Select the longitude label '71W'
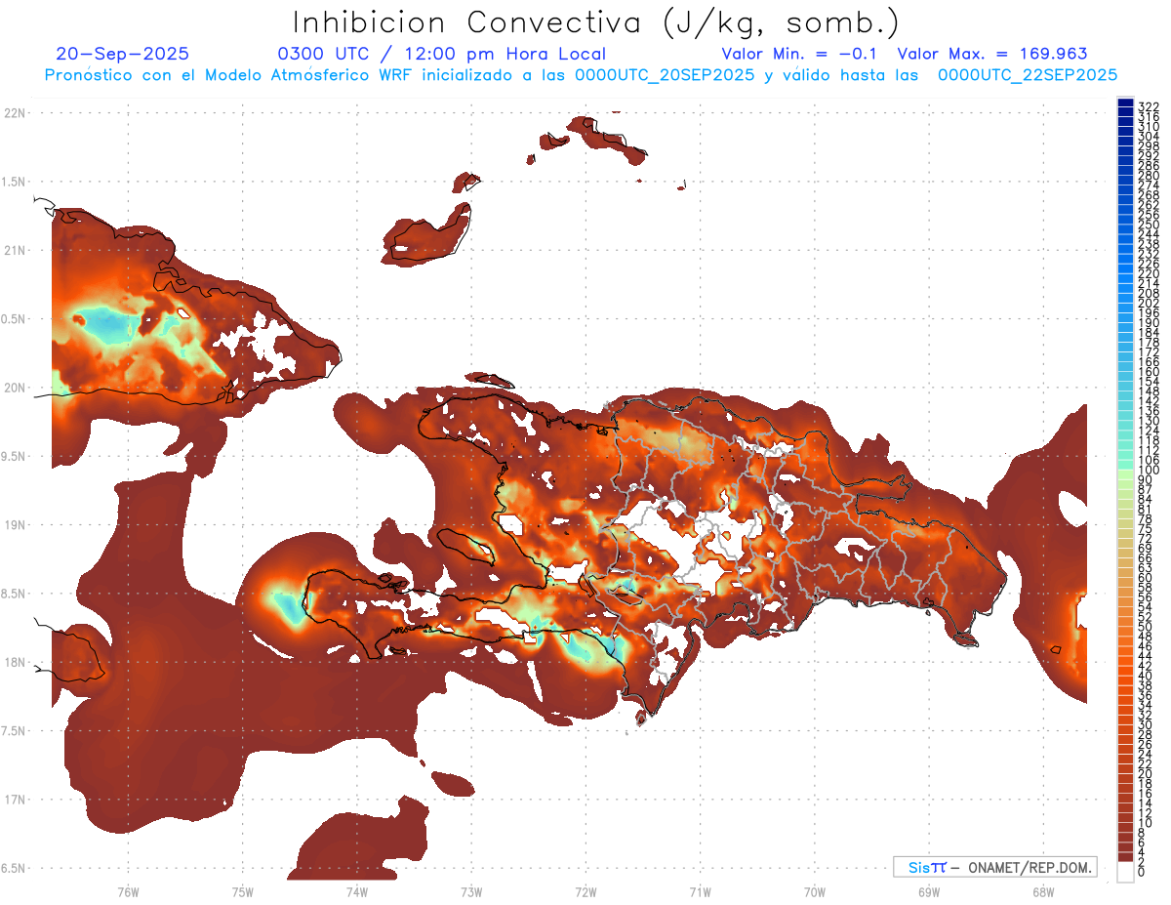Image resolution: width=1171 pixels, height=905 pixels. 700,891
